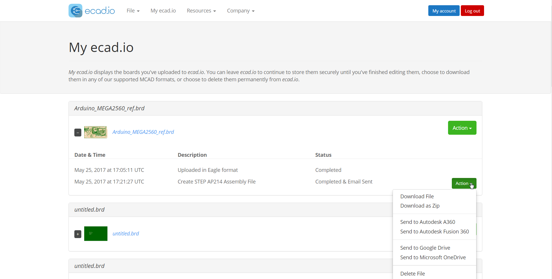Click 'May 25, 2017 at 17:05:11 UTC' timestamp
The height and width of the screenshot is (279, 552).
click(109, 170)
